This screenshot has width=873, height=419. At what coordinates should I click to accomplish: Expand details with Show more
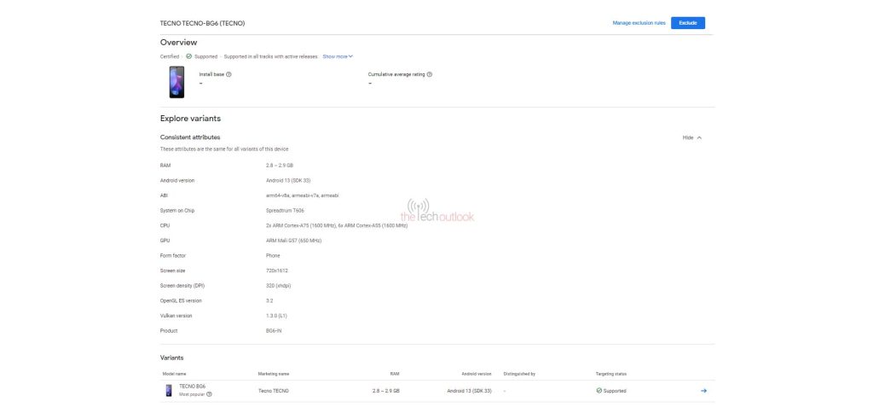point(337,56)
